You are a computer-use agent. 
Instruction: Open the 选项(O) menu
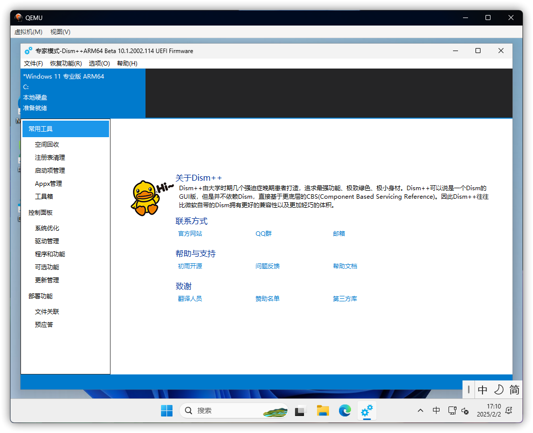click(x=99, y=63)
